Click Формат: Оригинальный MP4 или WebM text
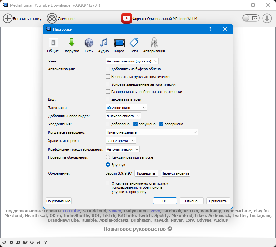The image size is (276, 247). click(x=164, y=19)
